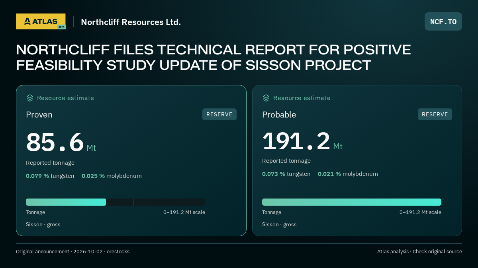Click the Probable category title
The width and height of the screenshot is (478, 268).
click(x=279, y=115)
